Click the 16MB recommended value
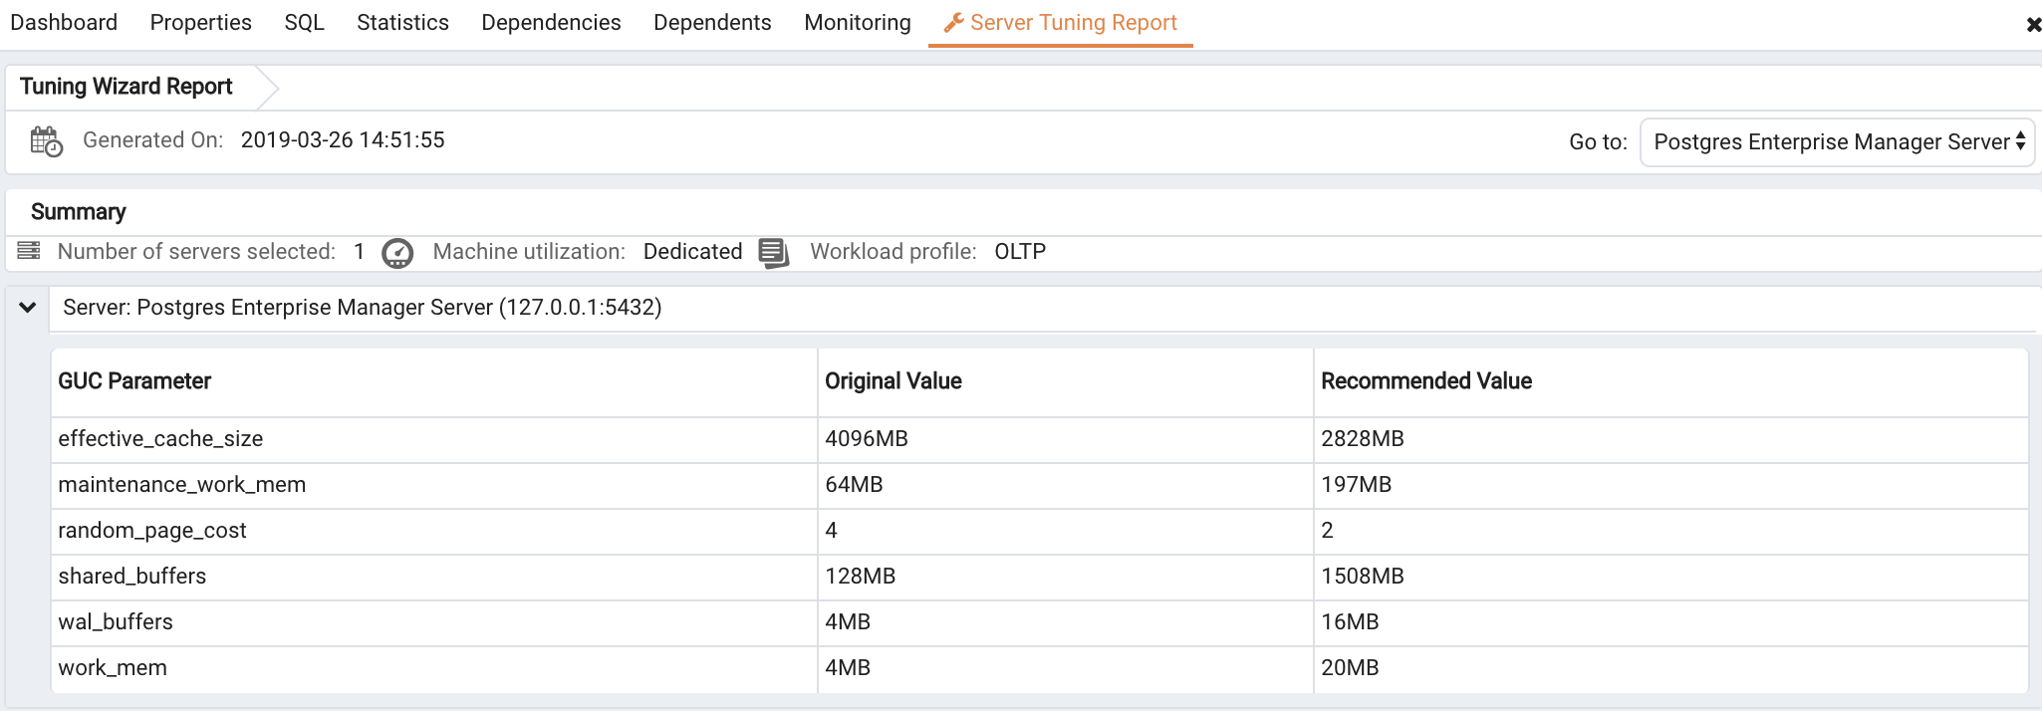2042x711 pixels. [1350, 622]
